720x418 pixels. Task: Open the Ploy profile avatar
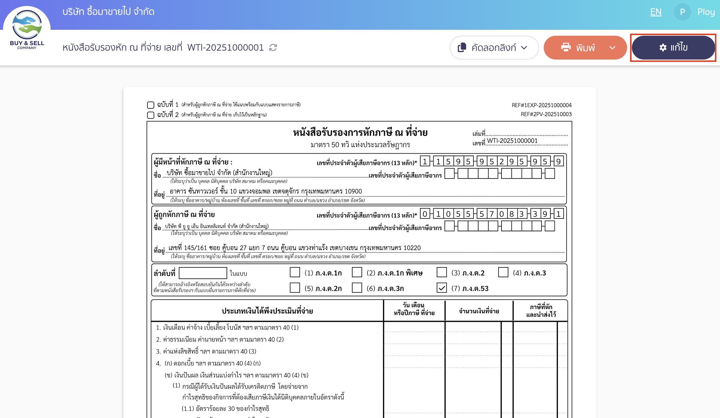tap(682, 12)
